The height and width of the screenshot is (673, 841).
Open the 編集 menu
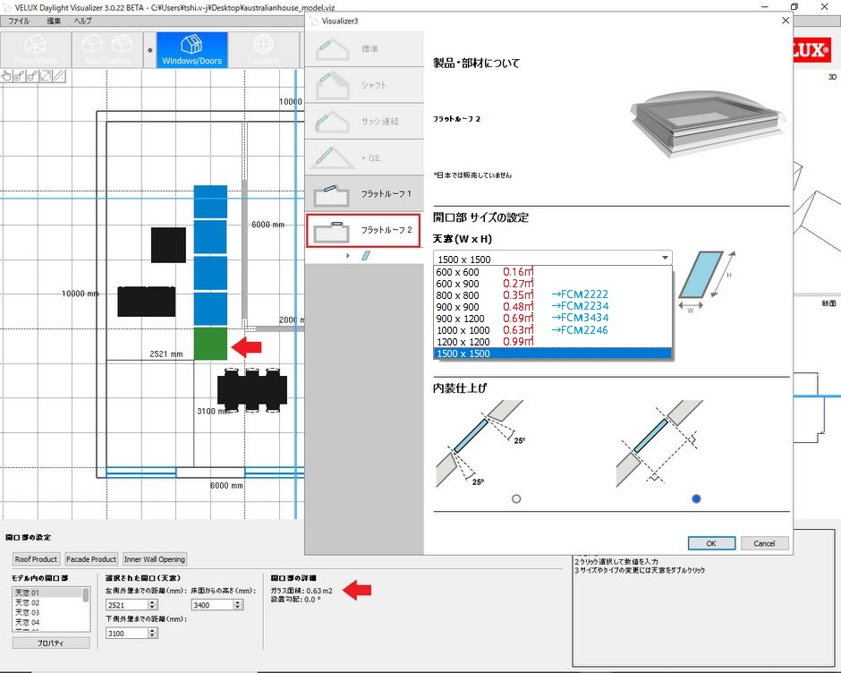54,21
